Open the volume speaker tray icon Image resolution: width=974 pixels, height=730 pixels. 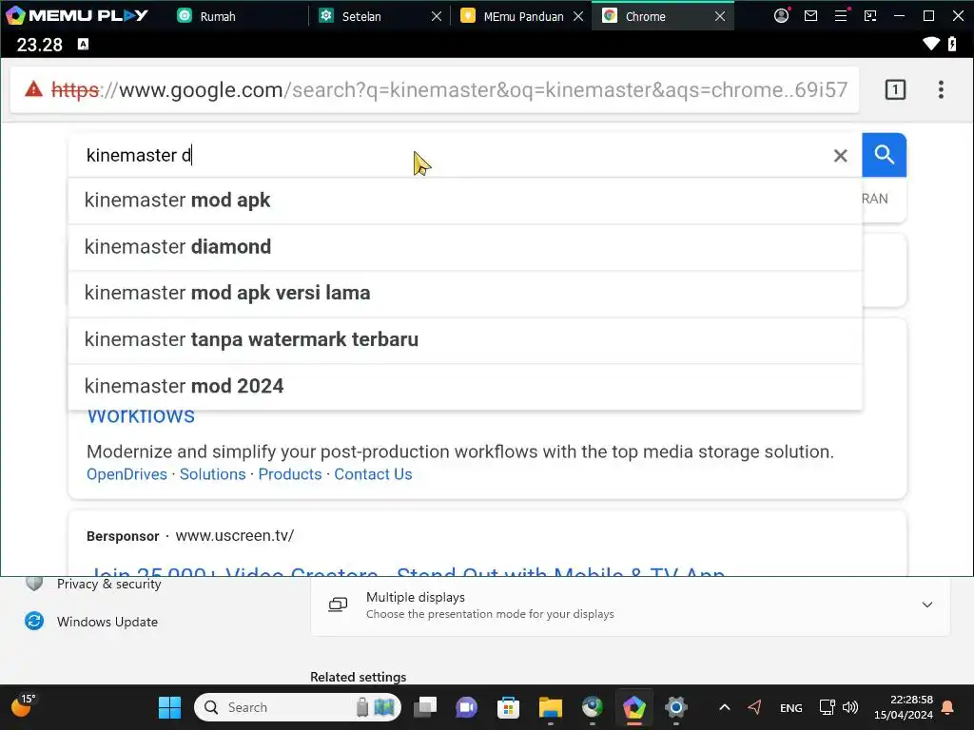(849, 707)
